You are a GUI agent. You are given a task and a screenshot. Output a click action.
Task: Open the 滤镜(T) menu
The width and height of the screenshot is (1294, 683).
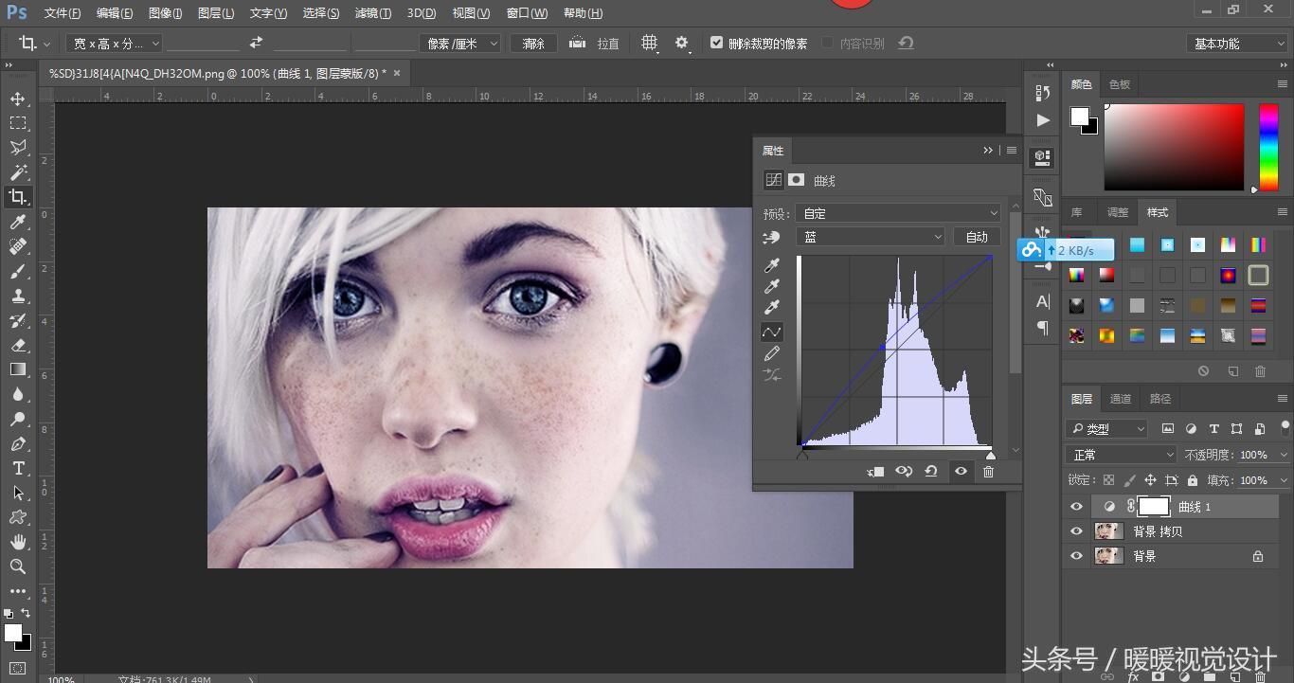[372, 13]
